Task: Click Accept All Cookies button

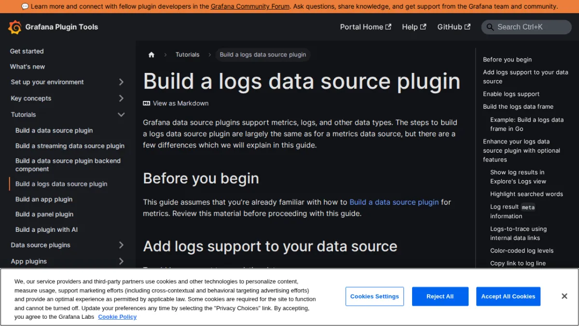Action: [508, 296]
